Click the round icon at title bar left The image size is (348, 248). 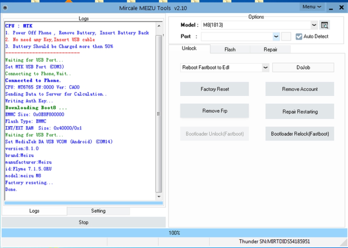[x=5, y=8]
